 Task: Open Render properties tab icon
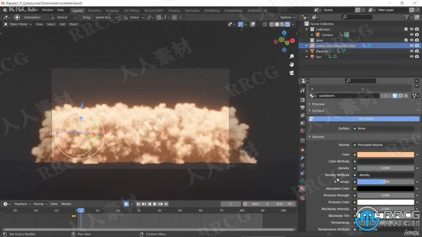[x=302, y=100]
